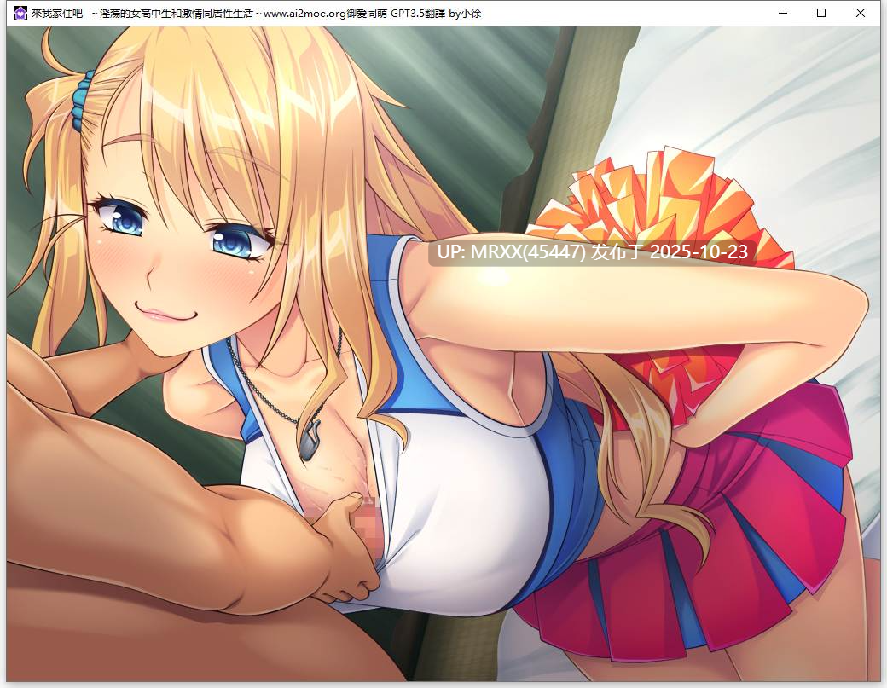
Task: Maximize the game window
Action: pos(821,13)
